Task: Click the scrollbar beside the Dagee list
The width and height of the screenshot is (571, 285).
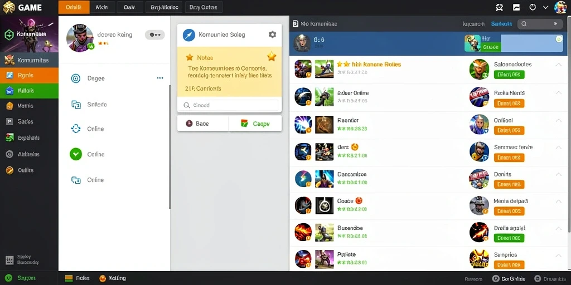Action: [x=170, y=147]
